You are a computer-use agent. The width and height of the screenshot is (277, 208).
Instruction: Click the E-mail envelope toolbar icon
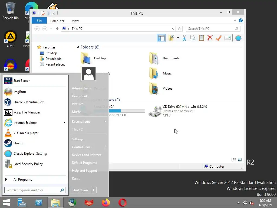tap(227, 38)
